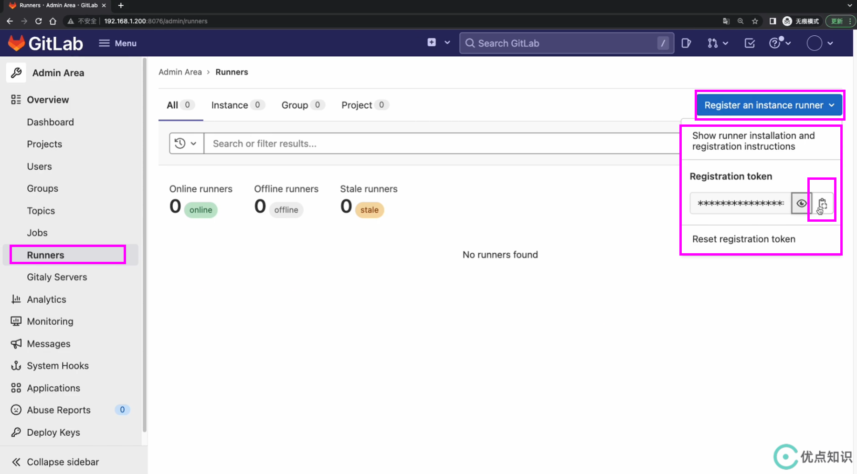This screenshot has height=474, width=857.
Task: Click the browser side panel icon
Action: coord(772,21)
